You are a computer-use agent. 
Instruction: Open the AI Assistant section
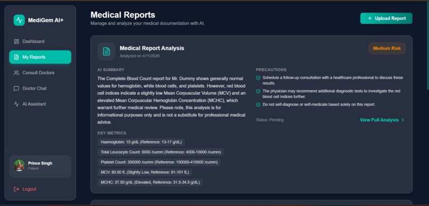[x=40, y=104]
